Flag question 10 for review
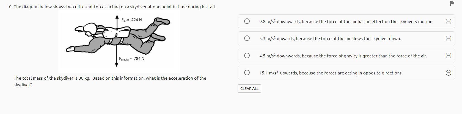Screen dimensions: 462x114 452,3
